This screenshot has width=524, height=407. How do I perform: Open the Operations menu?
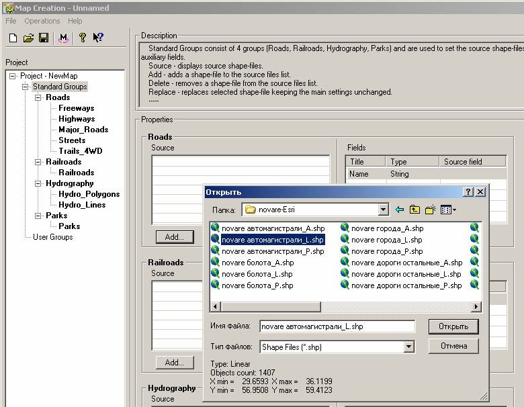point(42,21)
